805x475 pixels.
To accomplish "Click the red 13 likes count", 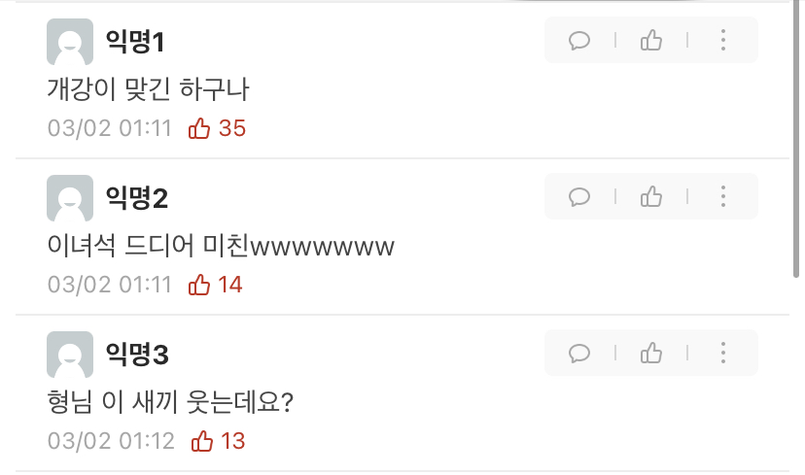I will 232,441.
